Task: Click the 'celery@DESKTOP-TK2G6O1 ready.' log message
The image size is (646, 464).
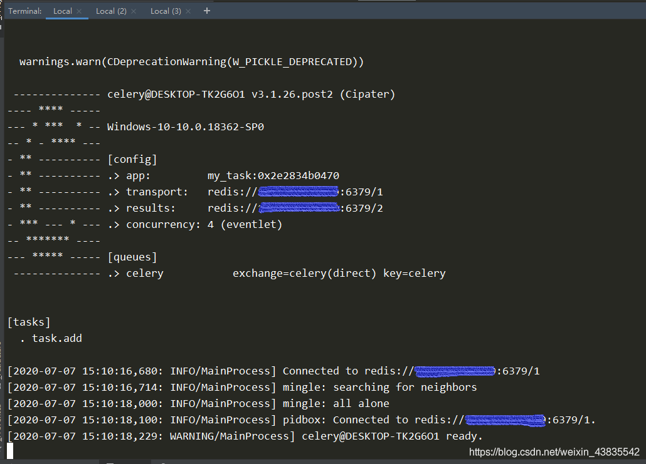Action: [392, 436]
